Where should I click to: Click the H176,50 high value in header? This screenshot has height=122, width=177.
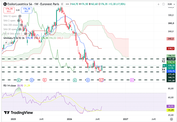click(x=84, y=4)
